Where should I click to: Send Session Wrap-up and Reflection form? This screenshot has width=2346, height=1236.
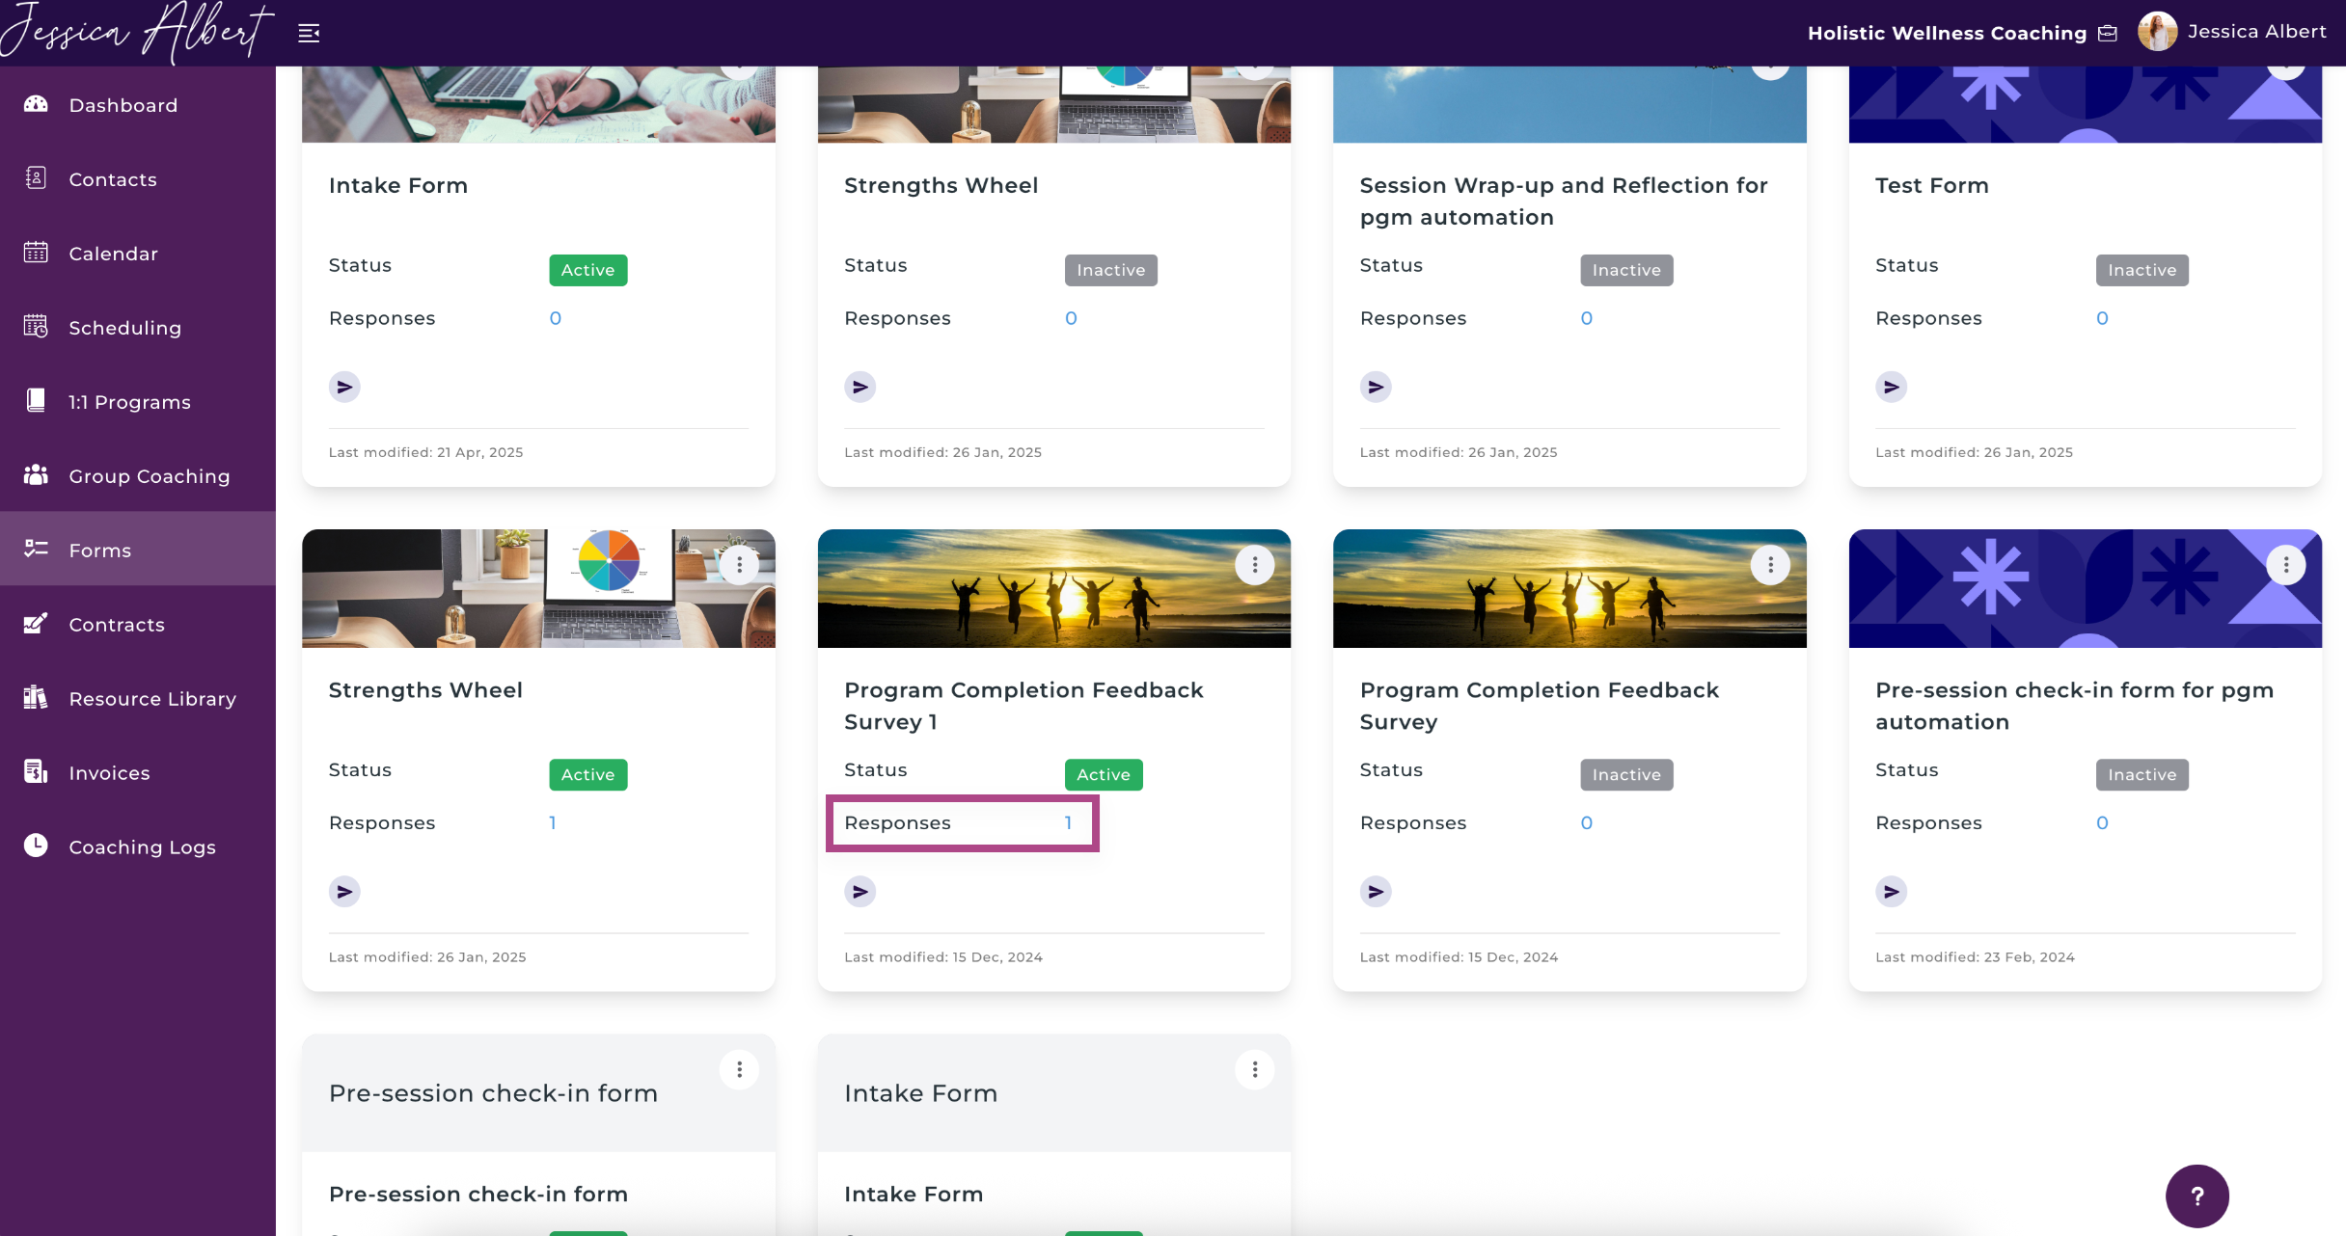[x=1376, y=388]
